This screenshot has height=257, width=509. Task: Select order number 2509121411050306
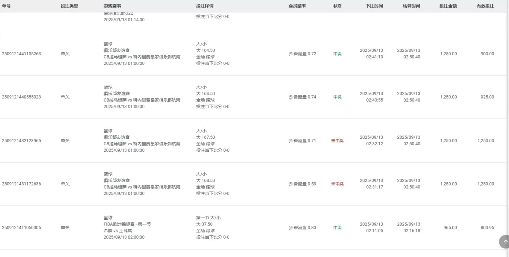coord(21,228)
